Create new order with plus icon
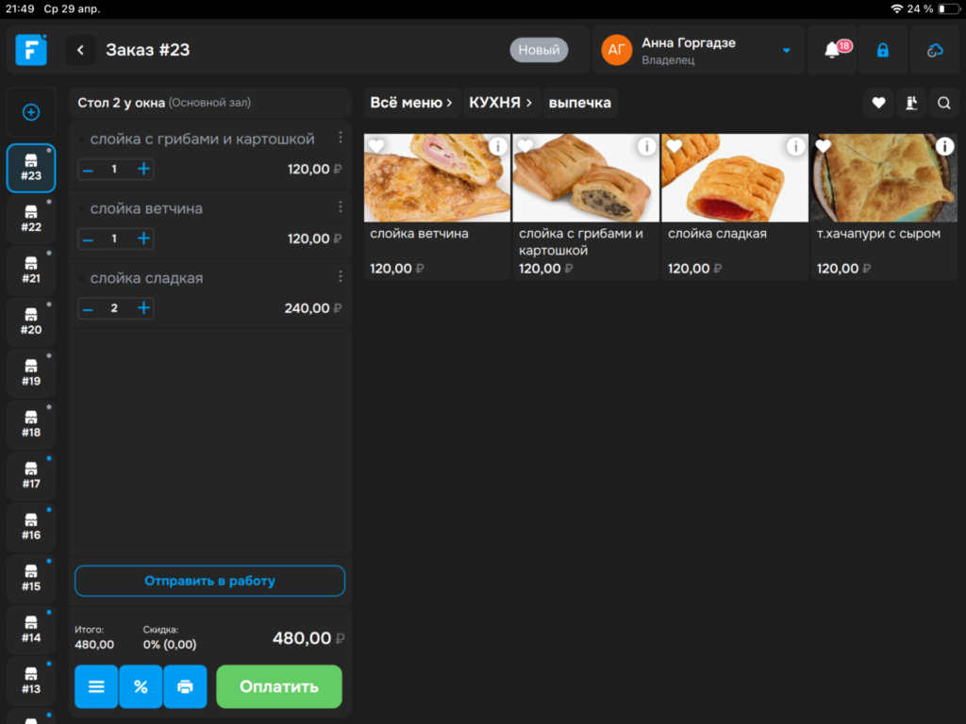 [x=31, y=112]
